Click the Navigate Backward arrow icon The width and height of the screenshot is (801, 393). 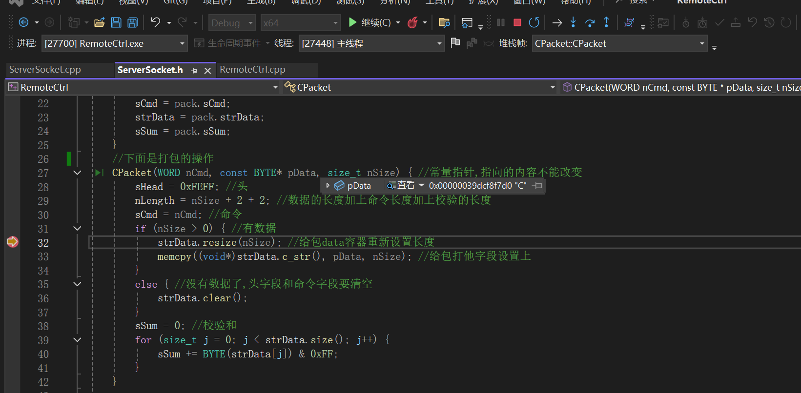23,22
